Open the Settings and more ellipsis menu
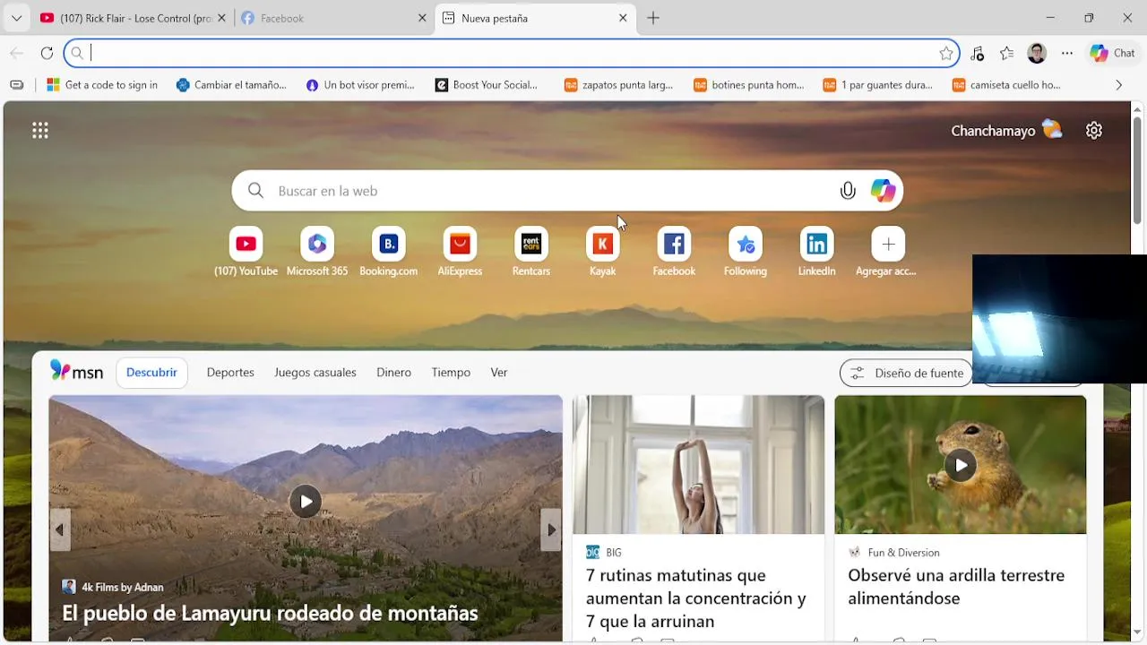The image size is (1147, 645). 1067,53
